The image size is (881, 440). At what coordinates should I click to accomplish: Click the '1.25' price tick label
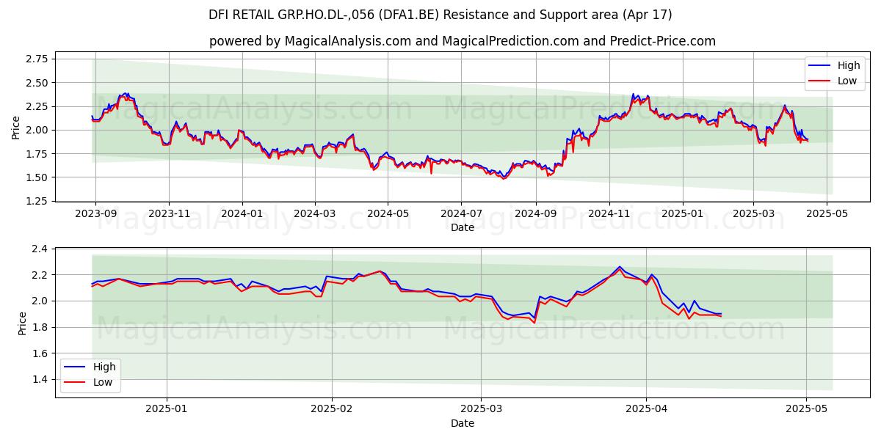tap(37, 201)
